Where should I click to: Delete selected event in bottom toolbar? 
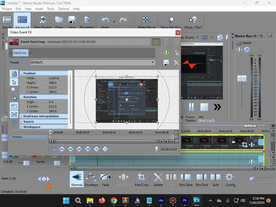click(x=158, y=180)
